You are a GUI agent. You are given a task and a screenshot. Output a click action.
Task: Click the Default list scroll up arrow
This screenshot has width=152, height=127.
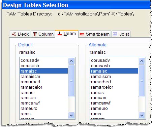(71, 61)
